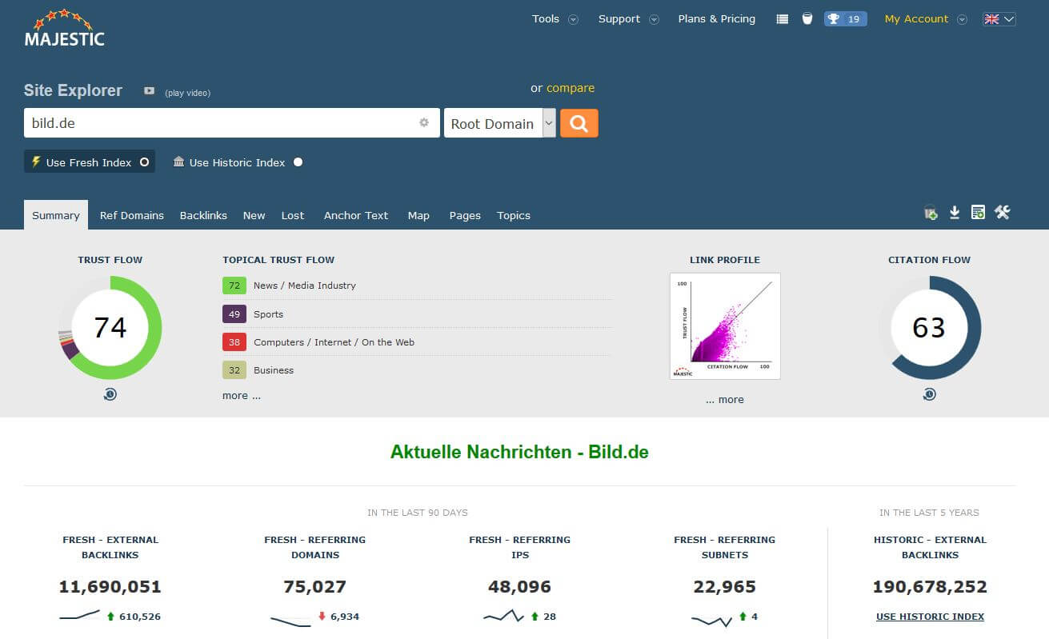The width and height of the screenshot is (1049, 639).
Task: Click the bild.de search input field
Action: coord(232,123)
